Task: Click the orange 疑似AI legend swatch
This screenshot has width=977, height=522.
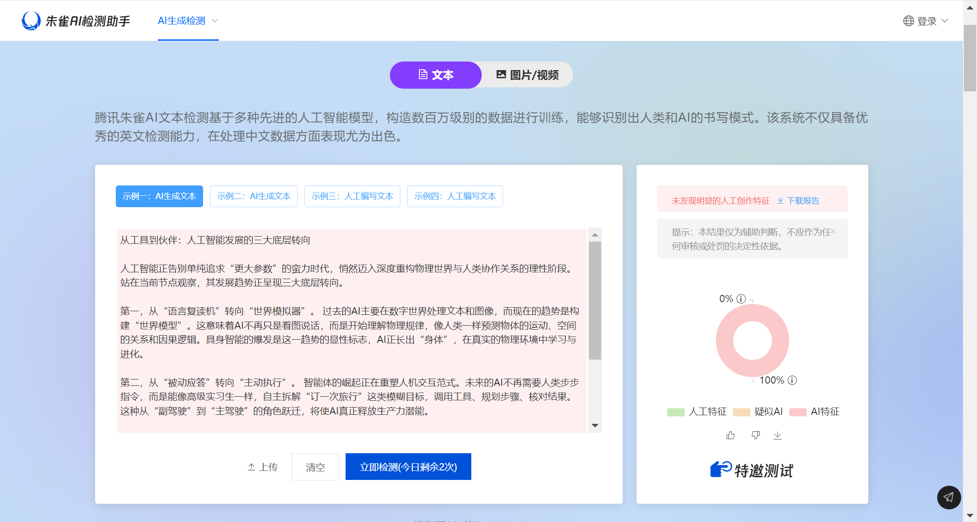Action: 741,412
